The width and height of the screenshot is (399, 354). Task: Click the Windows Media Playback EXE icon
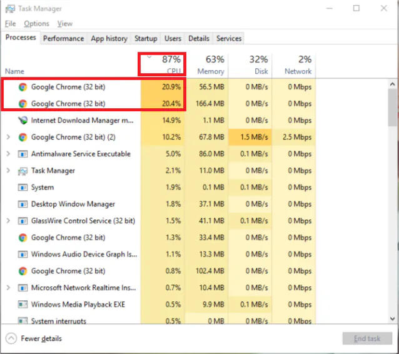click(x=23, y=305)
